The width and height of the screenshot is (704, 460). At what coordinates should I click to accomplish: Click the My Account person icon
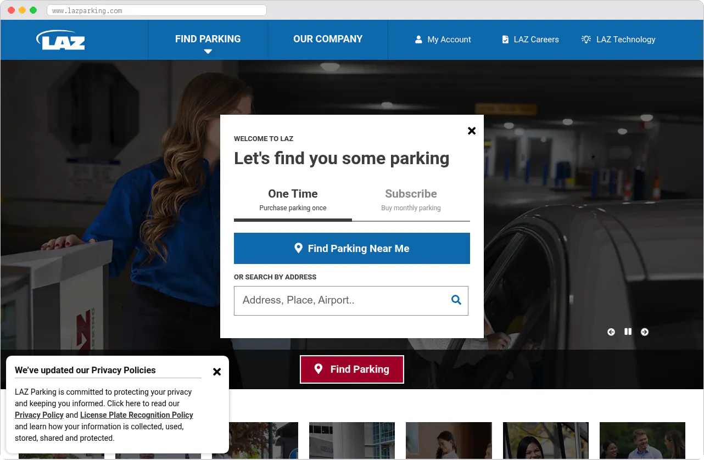pos(418,40)
